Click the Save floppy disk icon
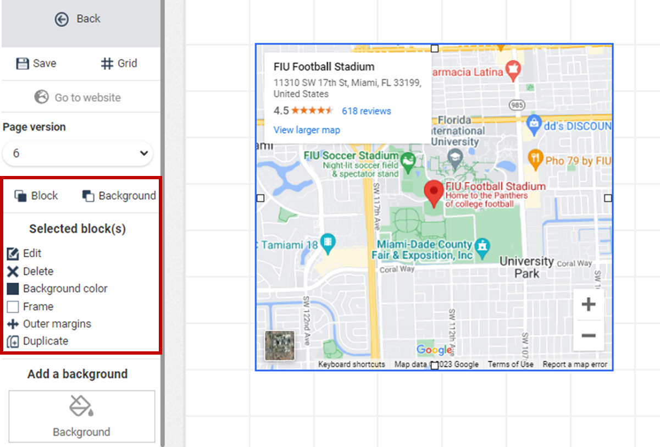This screenshot has height=447, width=660. (x=22, y=64)
